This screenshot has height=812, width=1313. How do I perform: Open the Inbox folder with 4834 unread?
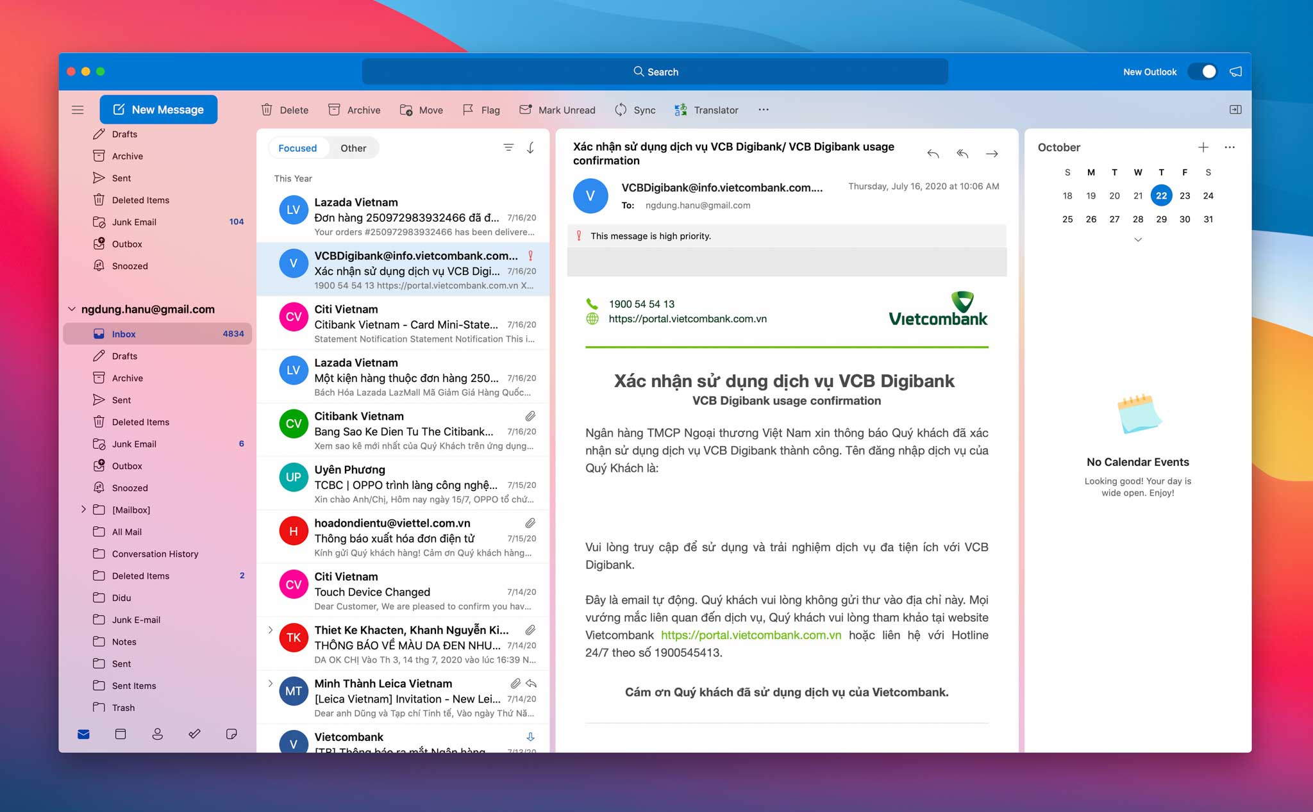point(158,334)
